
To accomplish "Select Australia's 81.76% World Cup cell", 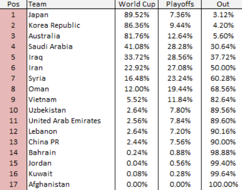I will 137,36.
